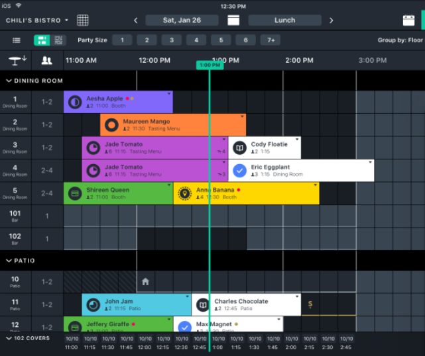
Task: Filter by party size 3
Action: (172, 40)
